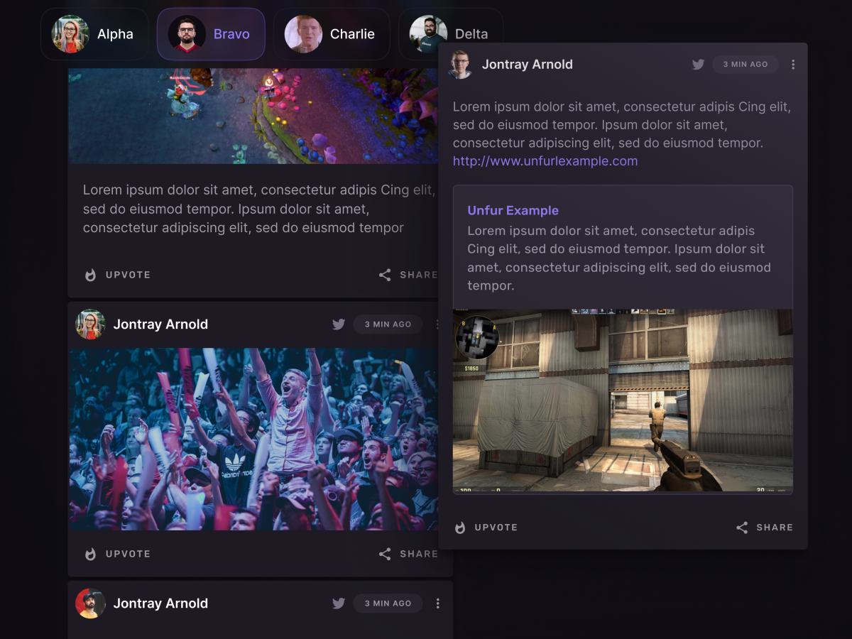This screenshot has width=852, height=639.
Task: Open the shooter game screenshot thumbnail
Action: point(623,401)
